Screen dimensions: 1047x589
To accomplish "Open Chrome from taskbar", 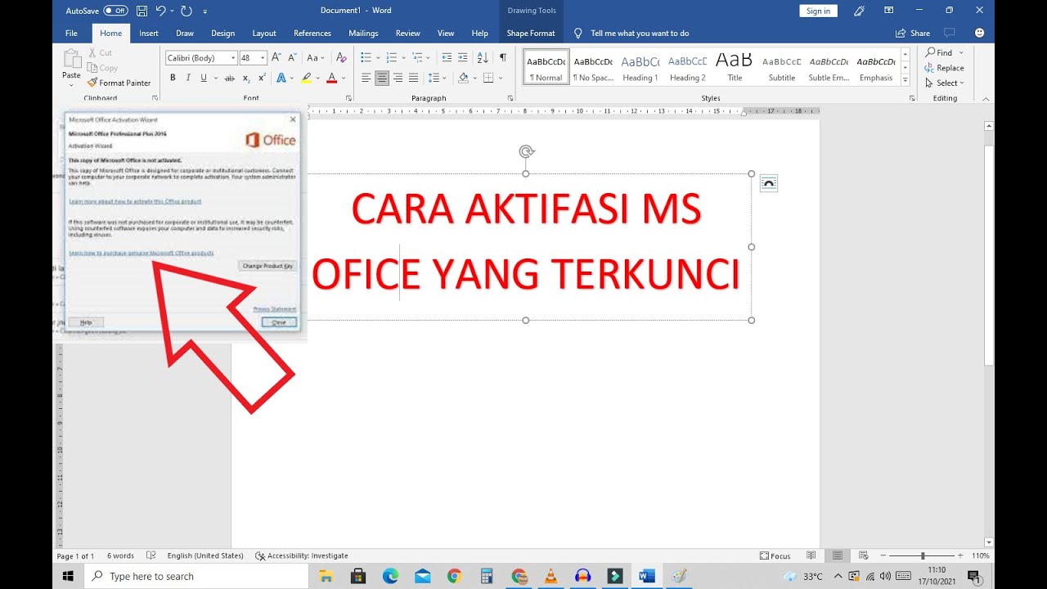I will pos(454,576).
